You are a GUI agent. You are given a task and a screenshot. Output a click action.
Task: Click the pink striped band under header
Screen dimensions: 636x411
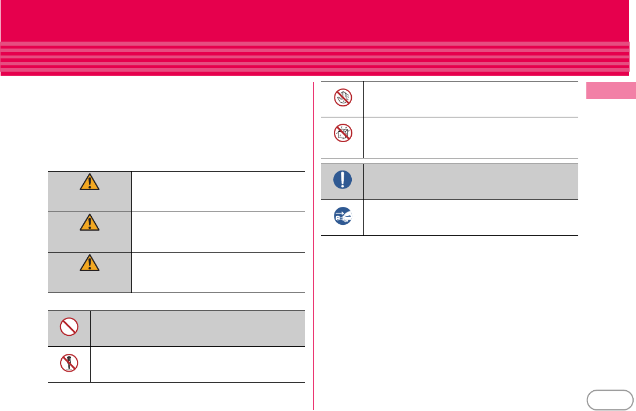tap(314, 58)
